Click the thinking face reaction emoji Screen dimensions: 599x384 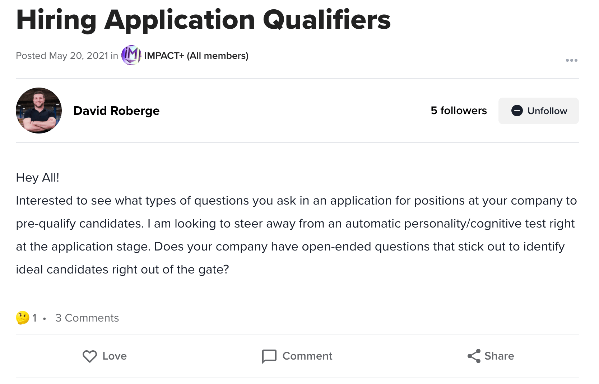coord(22,318)
